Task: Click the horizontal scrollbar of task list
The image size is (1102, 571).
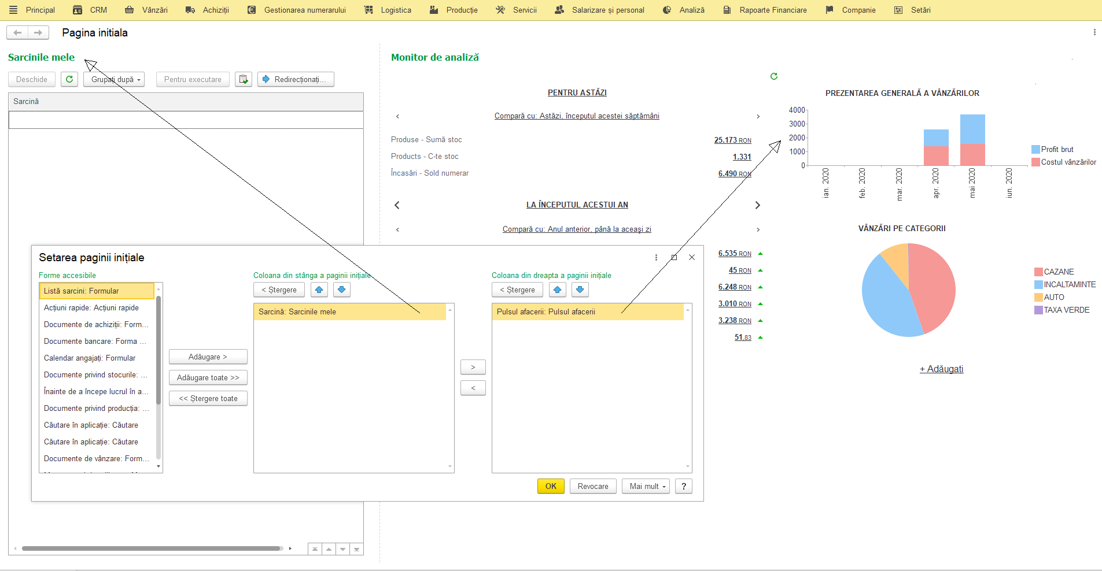Action: [152, 548]
